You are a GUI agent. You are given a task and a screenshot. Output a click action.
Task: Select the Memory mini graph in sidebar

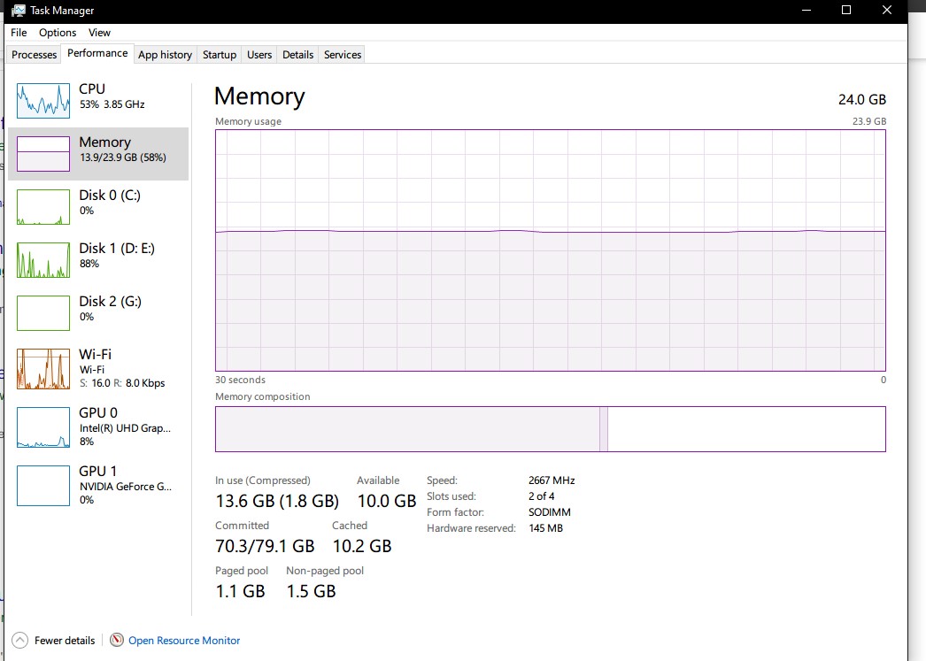(43, 154)
